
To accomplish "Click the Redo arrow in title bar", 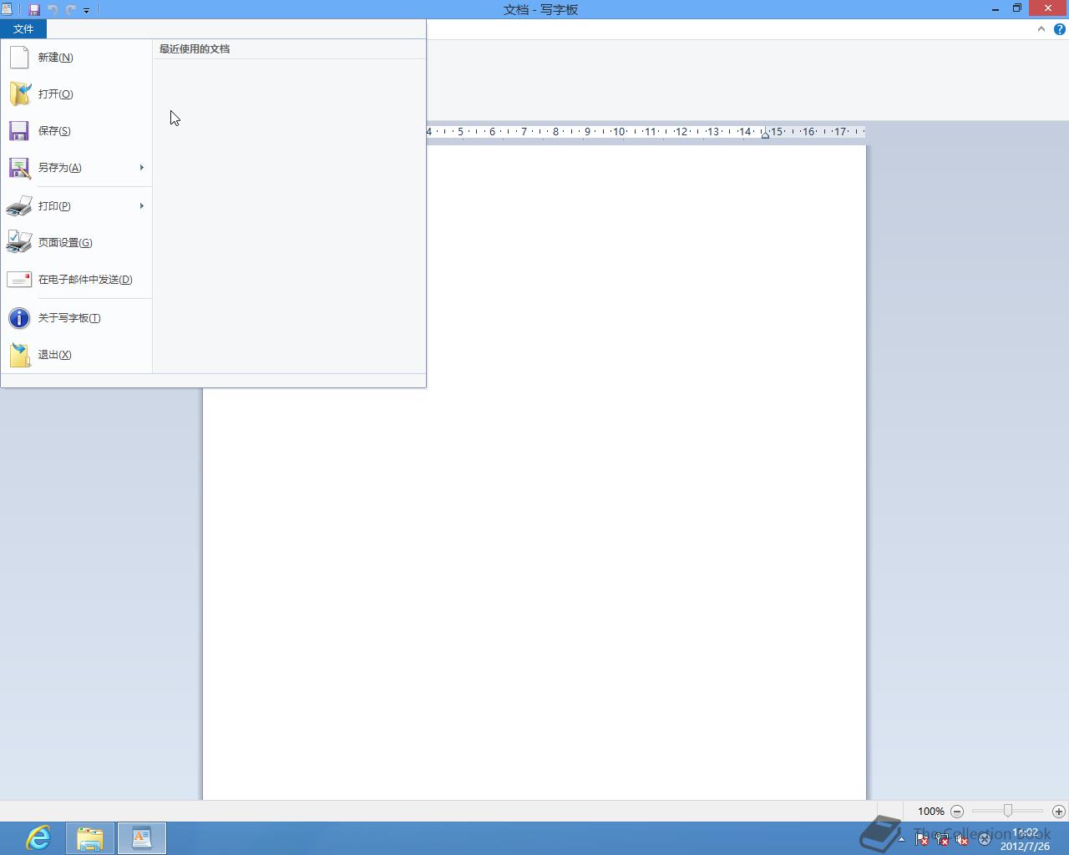I will (x=70, y=10).
